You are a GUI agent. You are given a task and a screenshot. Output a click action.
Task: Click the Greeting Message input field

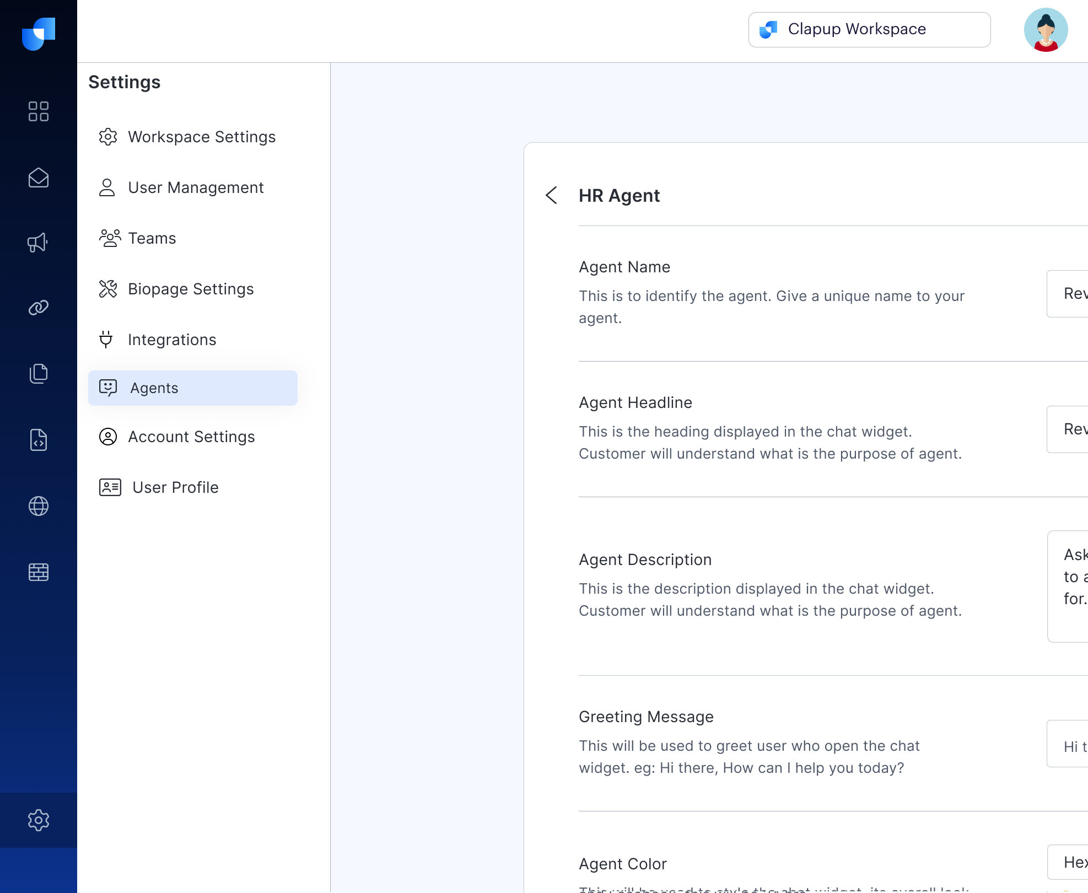pyautogui.click(x=1068, y=744)
